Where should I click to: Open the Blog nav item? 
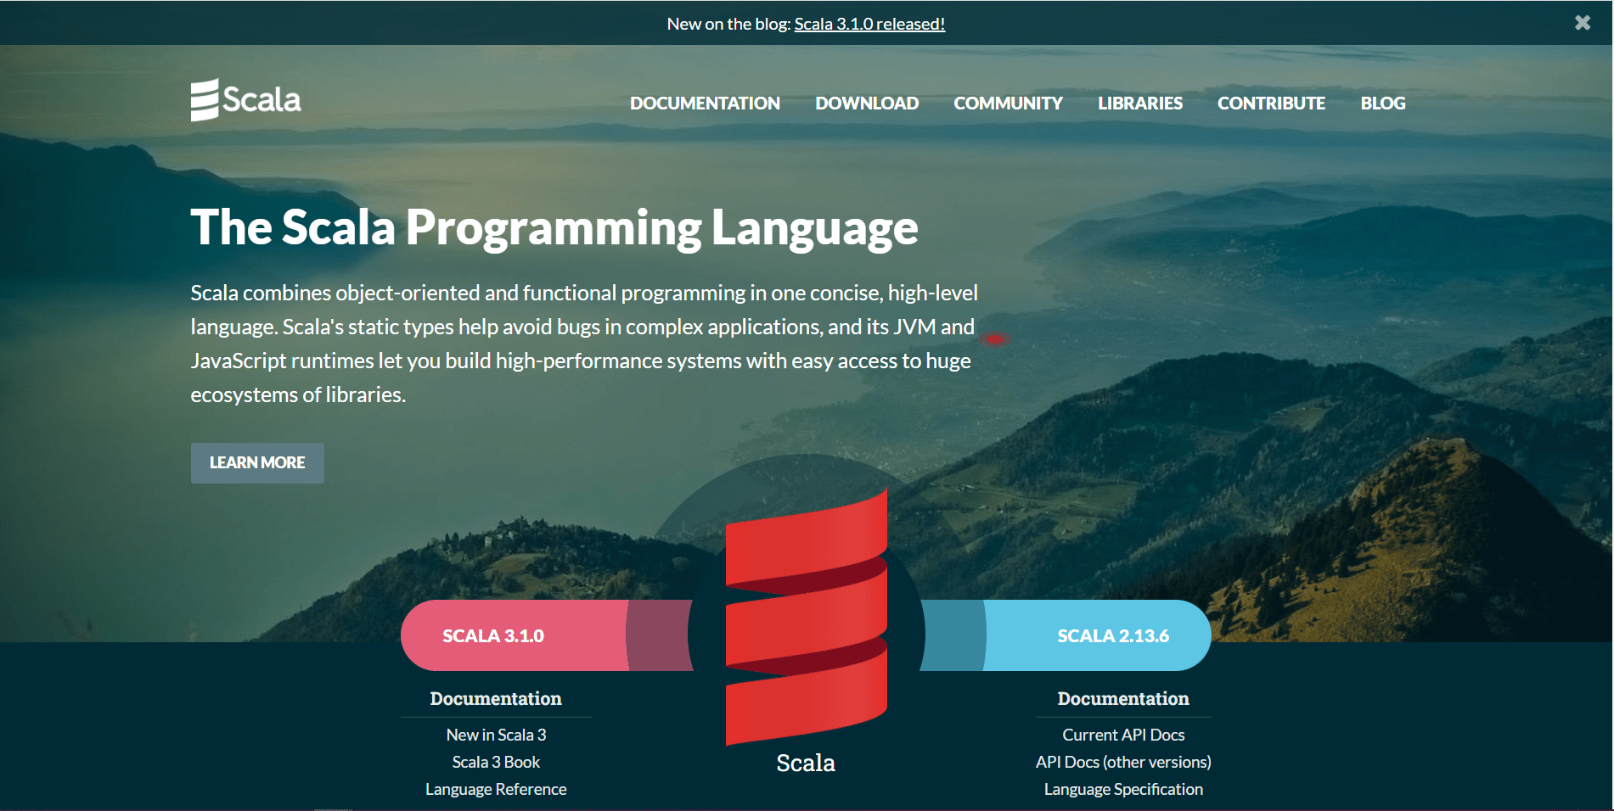(x=1383, y=103)
